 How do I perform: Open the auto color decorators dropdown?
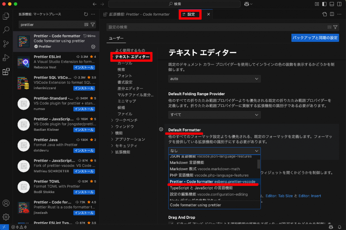point(214,79)
